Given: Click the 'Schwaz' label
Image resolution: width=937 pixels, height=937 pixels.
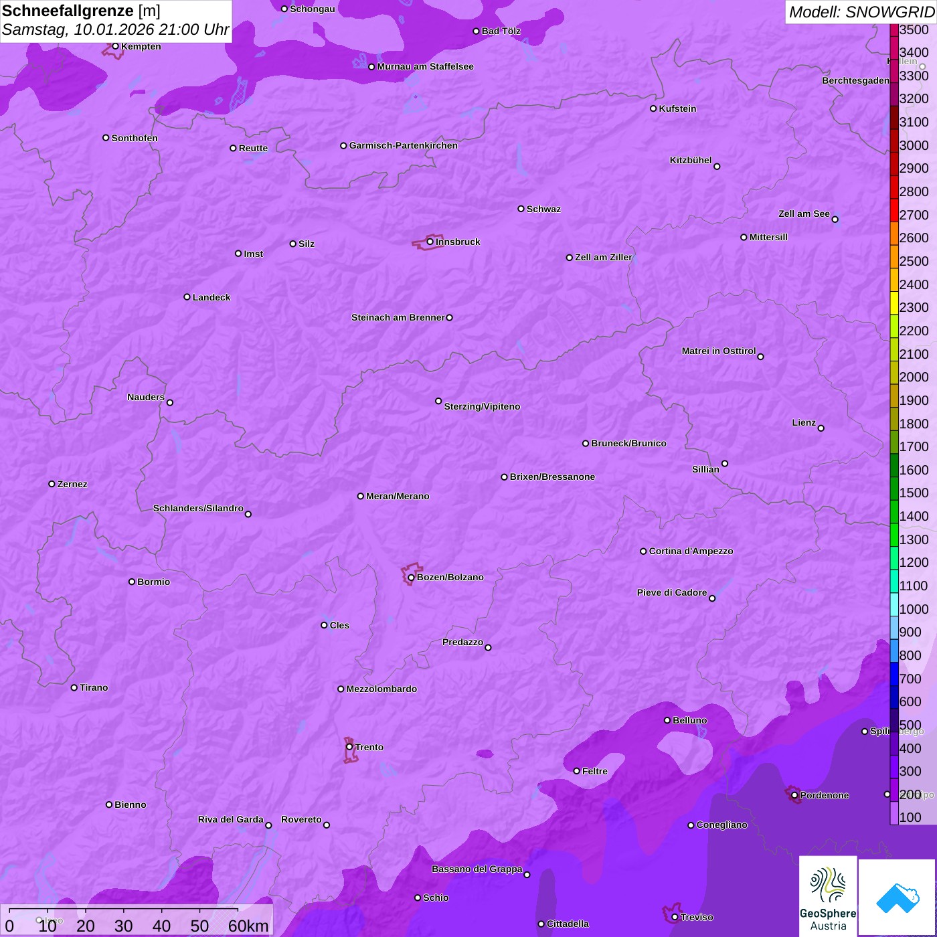Looking at the screenshot, I should tap(543, 209).
